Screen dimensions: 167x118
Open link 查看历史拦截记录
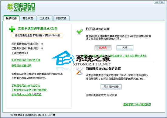22,65
